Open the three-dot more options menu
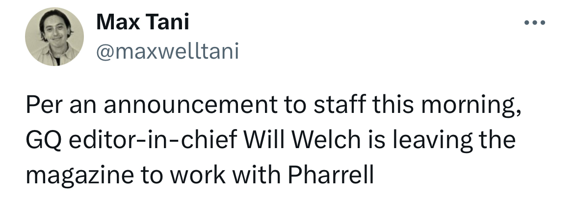The image size is (574, 197). (535, 23)
